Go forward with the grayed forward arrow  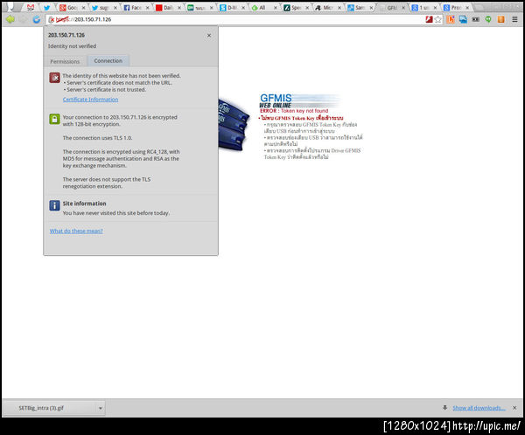pyautogui.click(x=24, y=19)
